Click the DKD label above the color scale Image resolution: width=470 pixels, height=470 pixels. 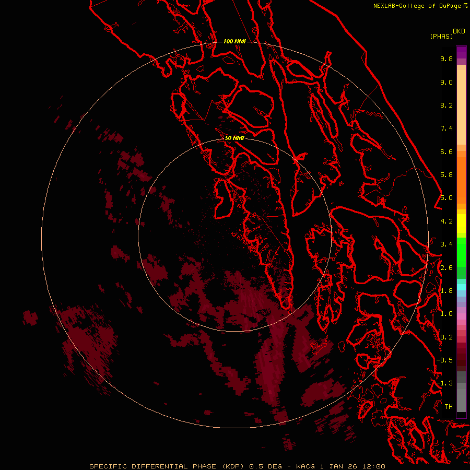point(459,31)
